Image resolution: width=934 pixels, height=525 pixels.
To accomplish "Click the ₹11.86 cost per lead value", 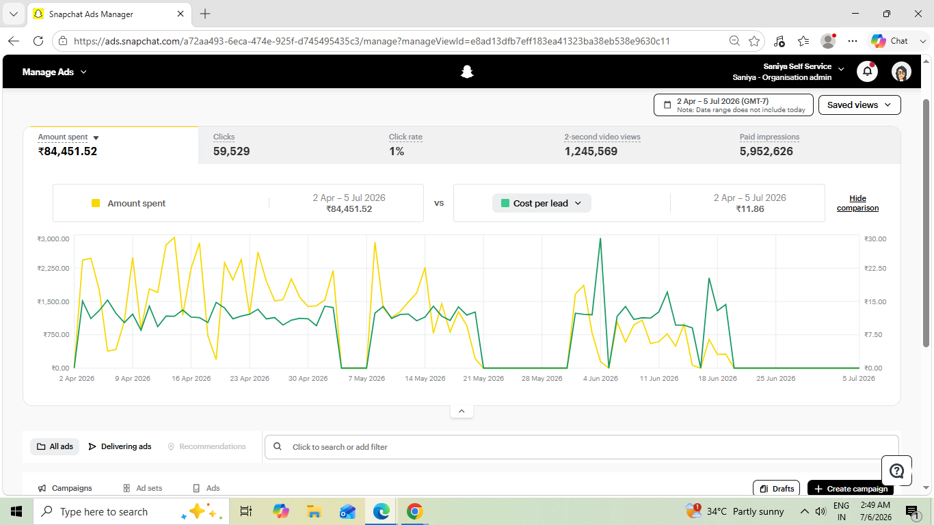I will [749, 208].
